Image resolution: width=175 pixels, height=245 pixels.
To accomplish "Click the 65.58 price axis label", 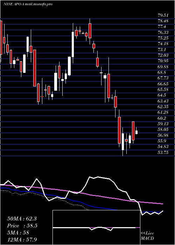I will 163,90.
